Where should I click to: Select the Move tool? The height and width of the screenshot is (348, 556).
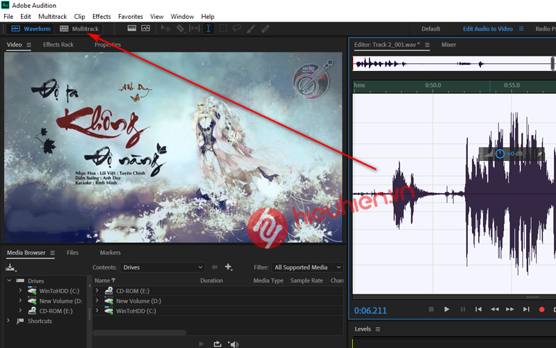point(165,29)
